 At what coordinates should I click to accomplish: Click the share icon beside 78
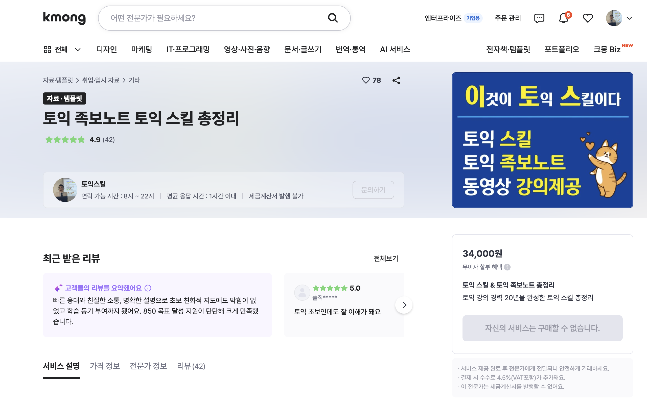click(x=396, y=80)
